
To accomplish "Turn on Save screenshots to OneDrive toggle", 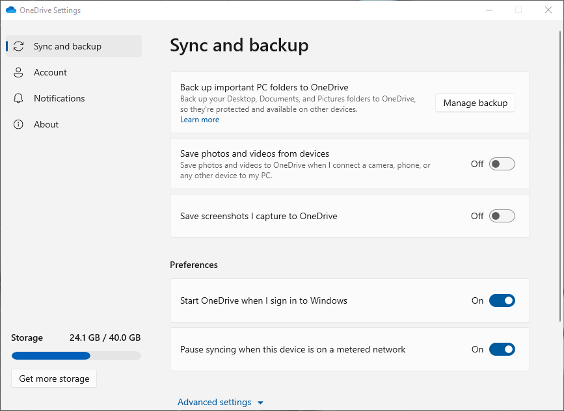I will pyautogui.click(x=502, y=216).
